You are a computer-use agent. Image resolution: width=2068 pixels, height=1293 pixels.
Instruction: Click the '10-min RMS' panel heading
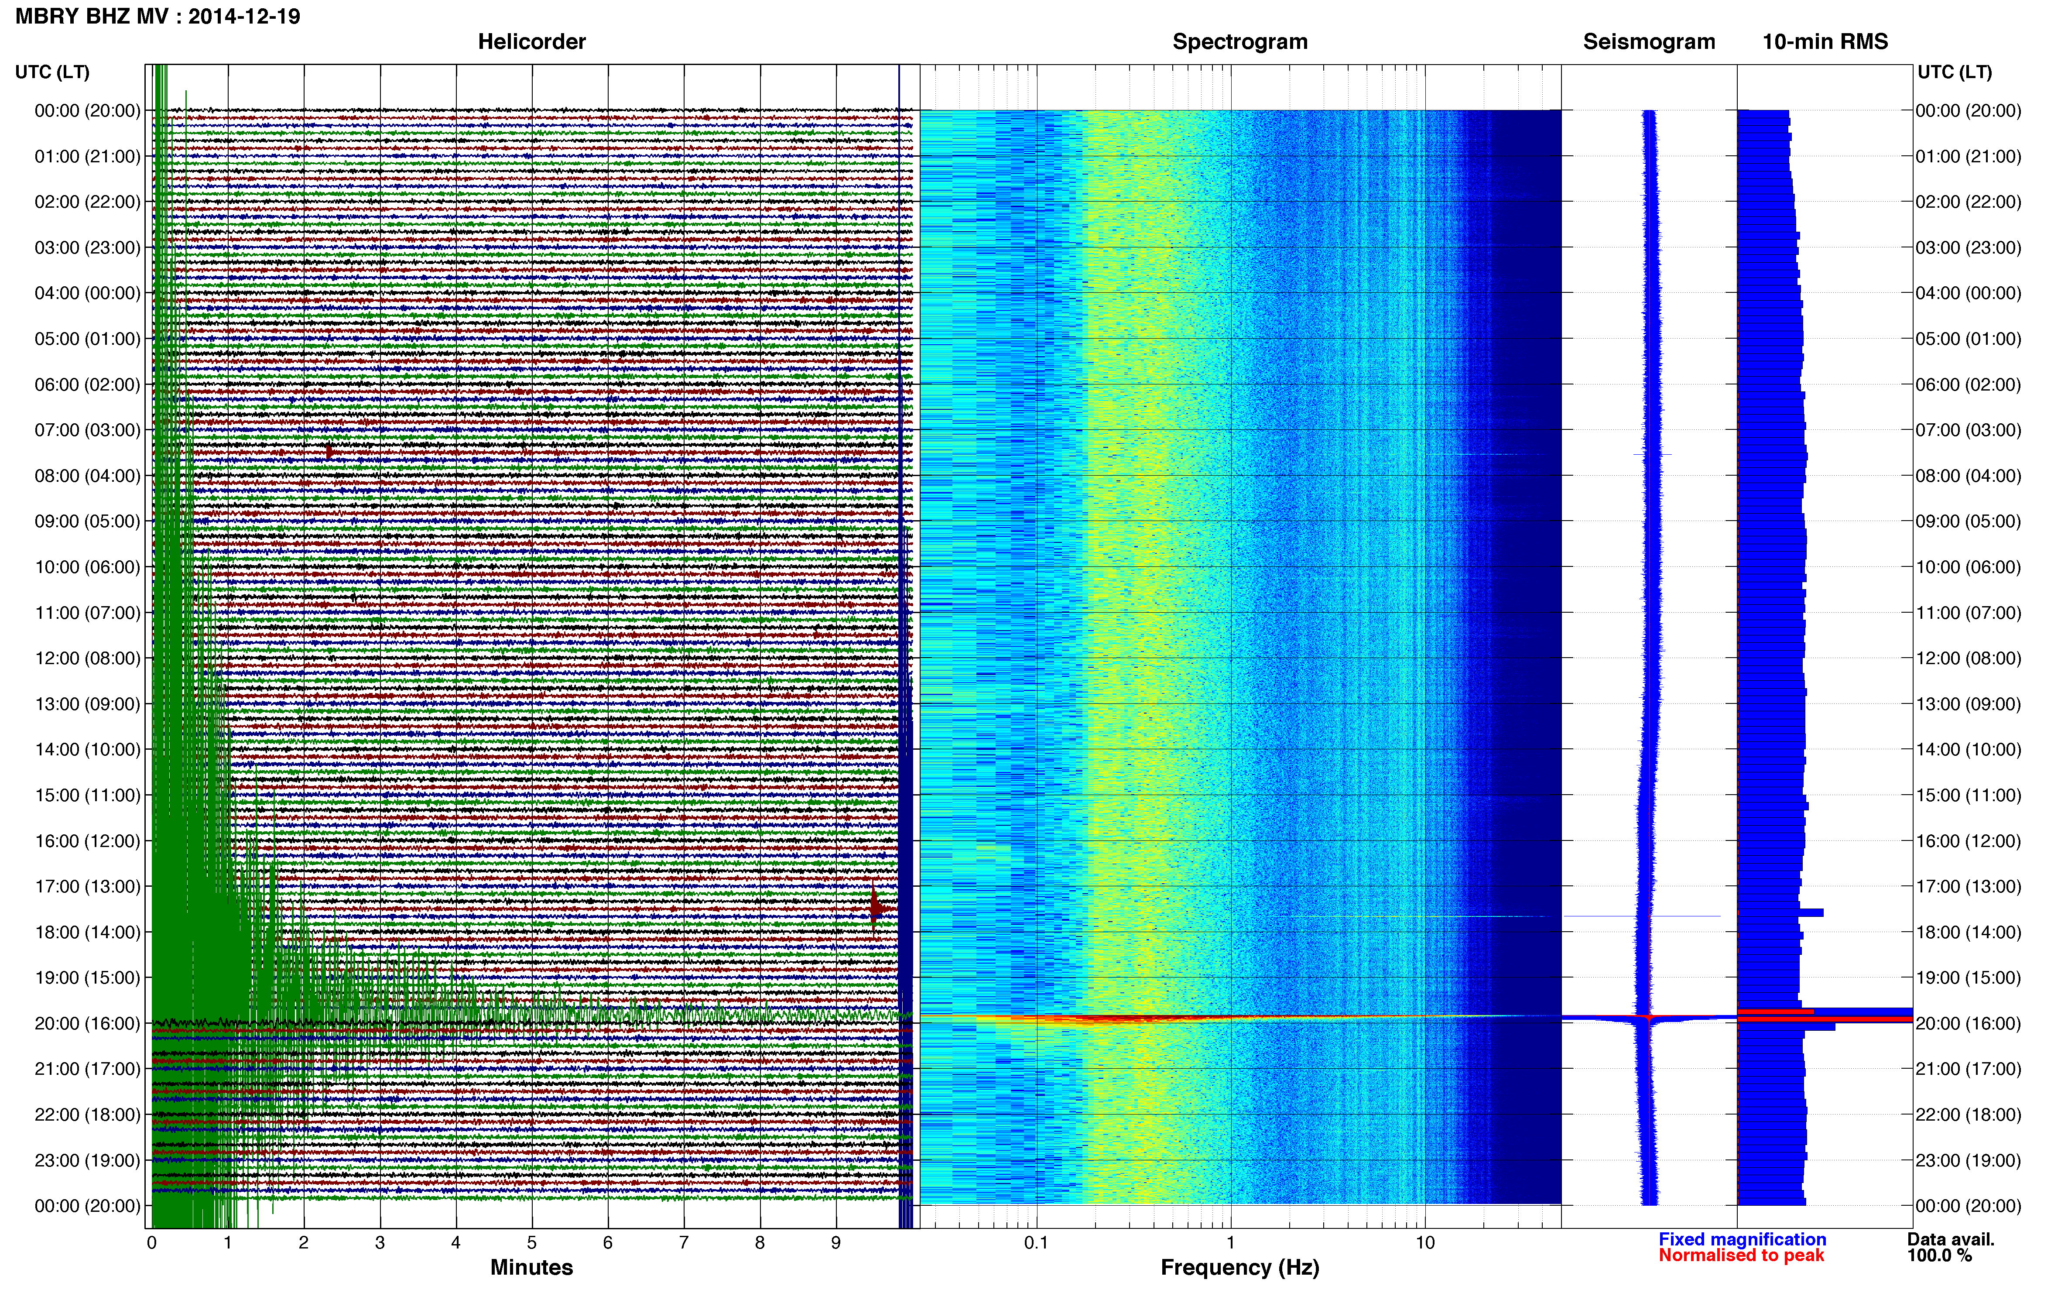click(1825, 42)
